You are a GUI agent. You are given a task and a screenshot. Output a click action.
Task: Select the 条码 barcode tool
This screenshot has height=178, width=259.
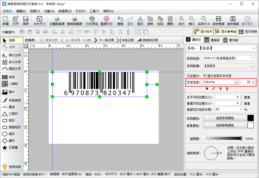click(12, 77)
